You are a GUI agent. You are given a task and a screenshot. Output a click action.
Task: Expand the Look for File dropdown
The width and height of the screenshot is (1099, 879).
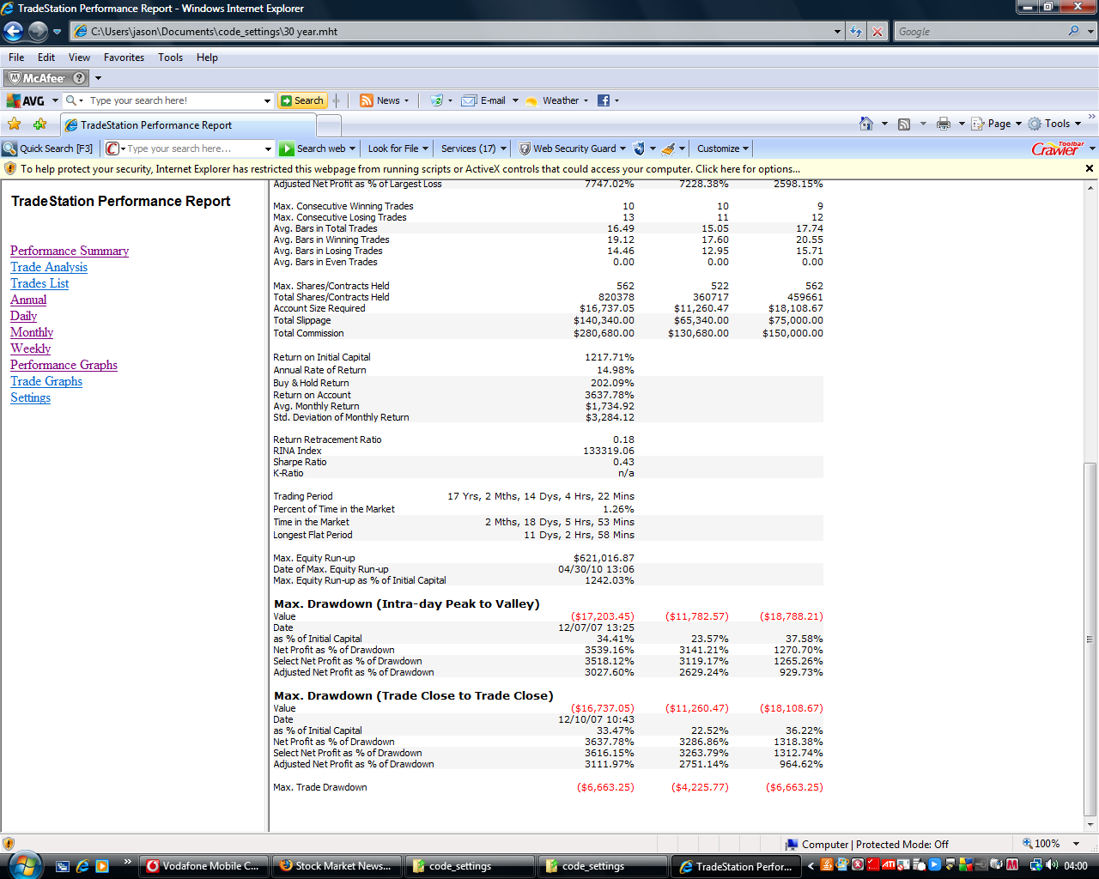point(426,149)
